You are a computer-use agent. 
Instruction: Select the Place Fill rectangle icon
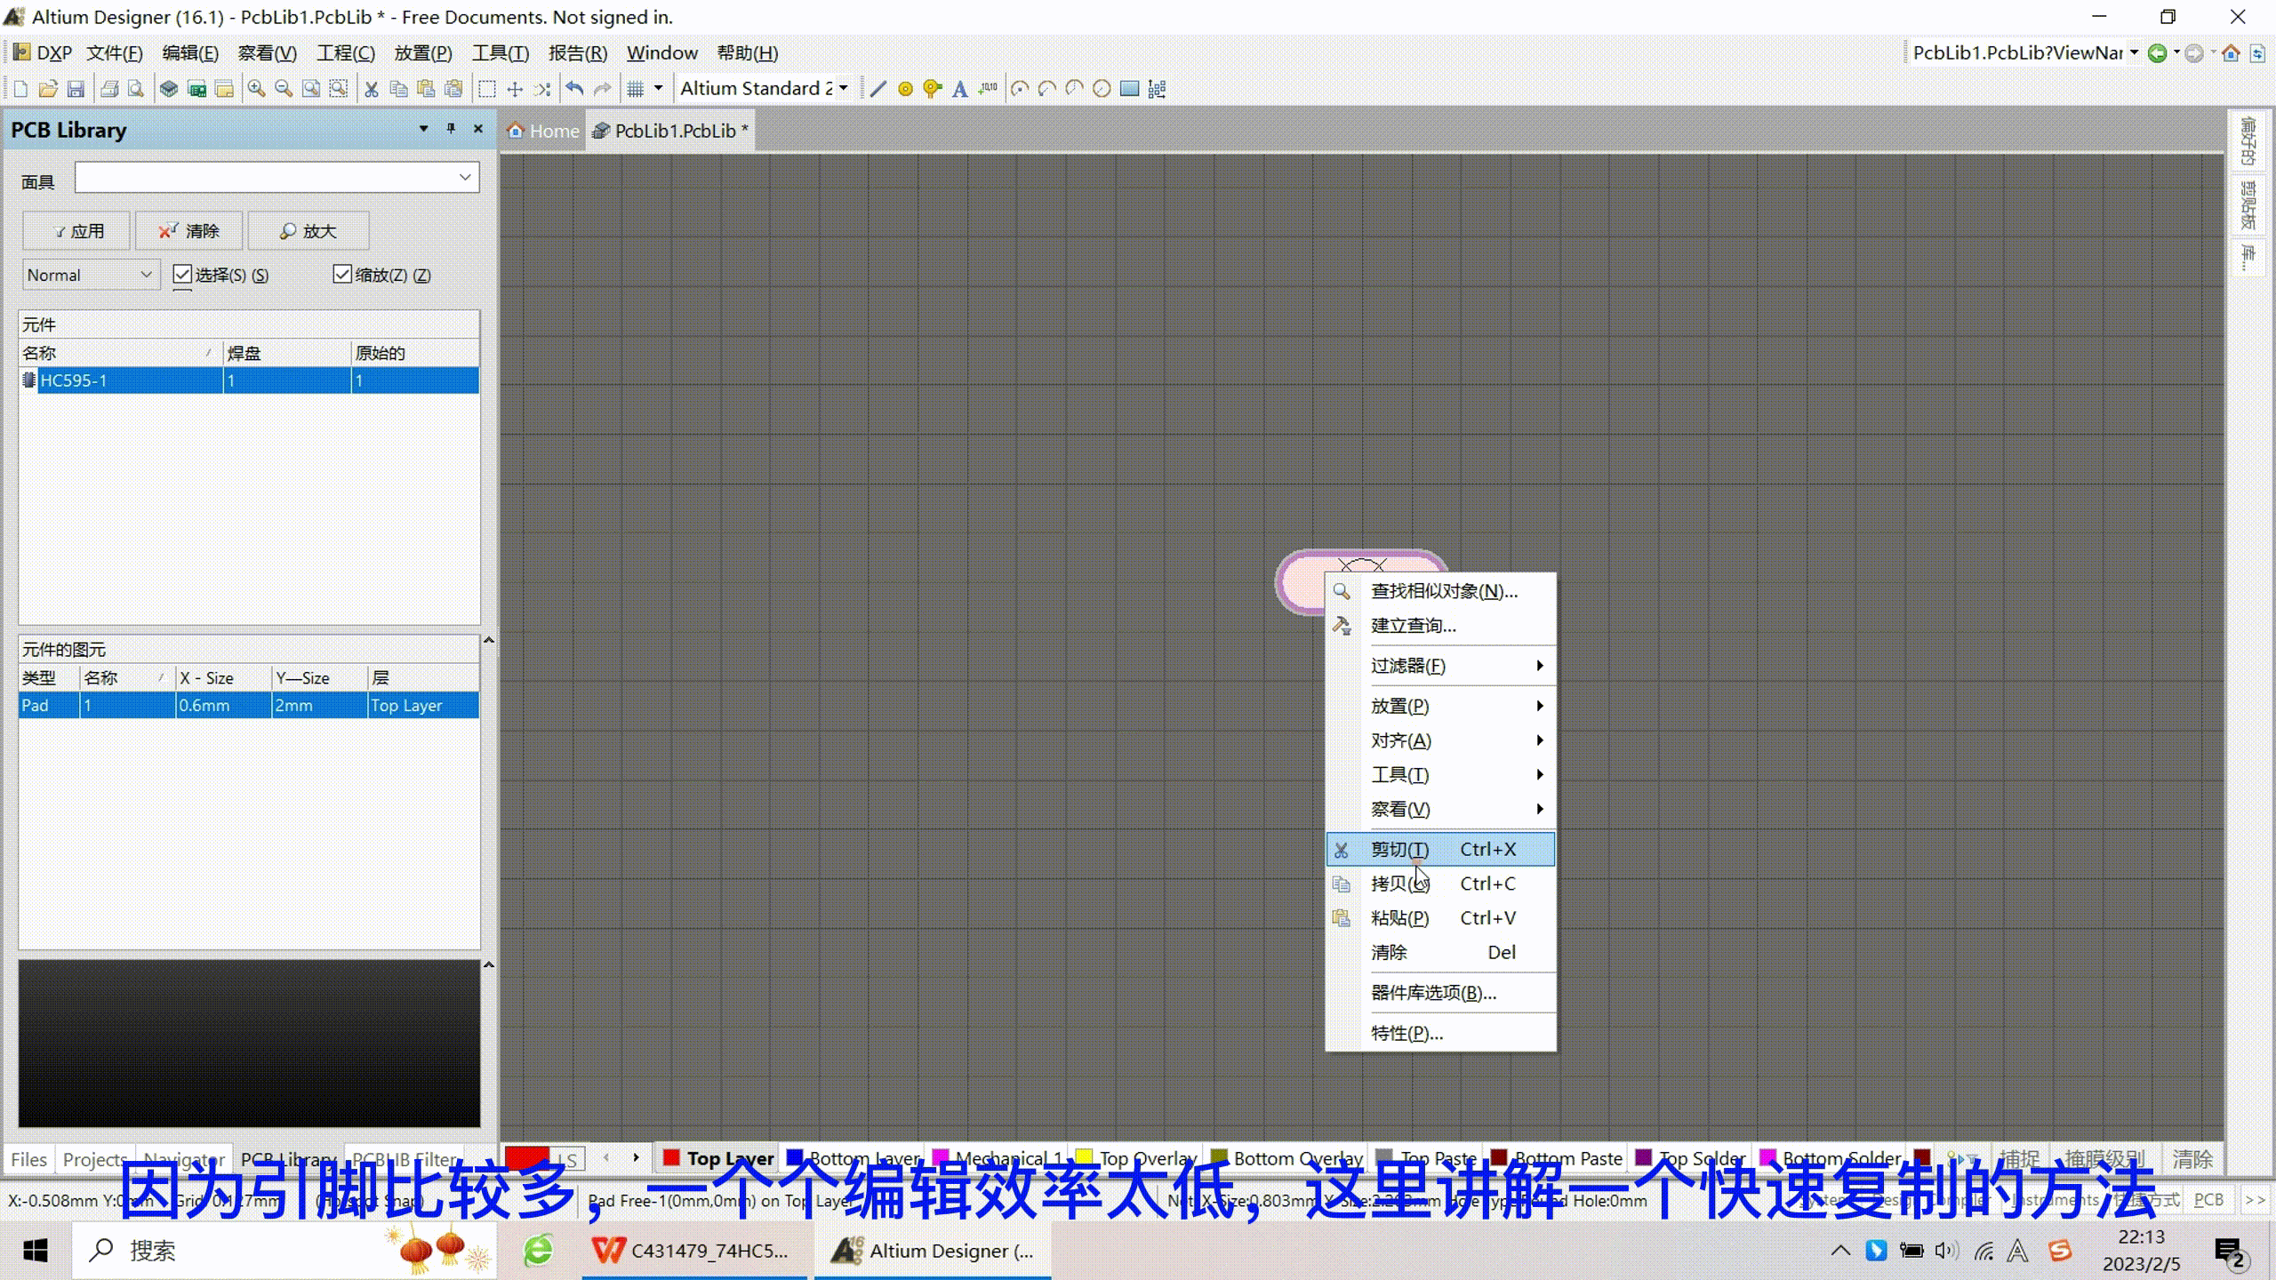pos(1129,89)
